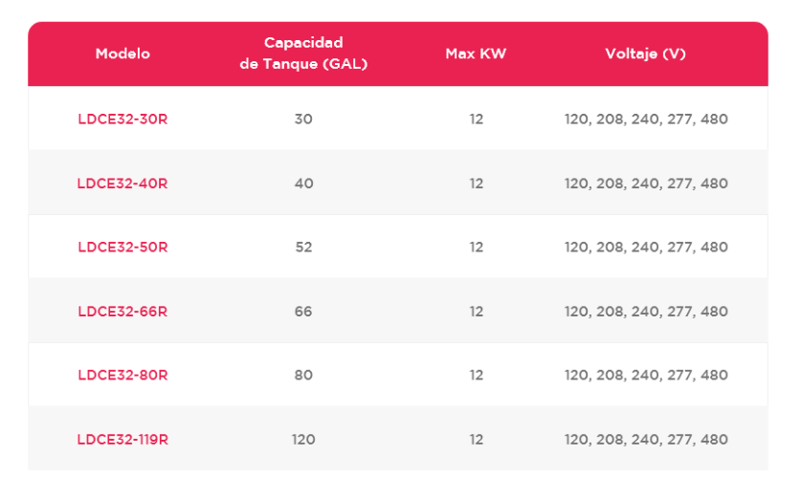Click voltage list in LDCE32-40R row
802x499 pixels.
646,184
